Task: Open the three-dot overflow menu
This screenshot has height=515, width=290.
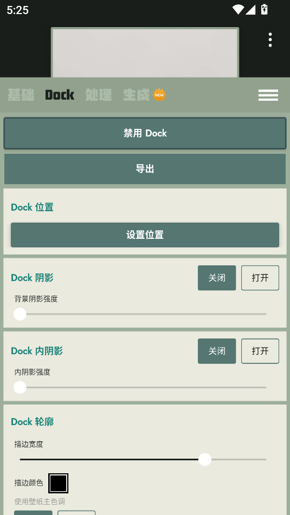Action: click(270, 40)
